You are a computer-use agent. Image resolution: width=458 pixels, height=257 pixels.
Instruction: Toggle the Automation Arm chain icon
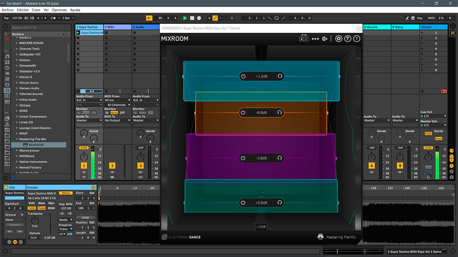click(x=215, y=18)
